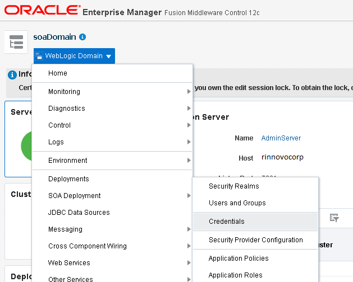Click the Oracle logo
The width and height of the screenshot is (353, 282).
[42, 10]
